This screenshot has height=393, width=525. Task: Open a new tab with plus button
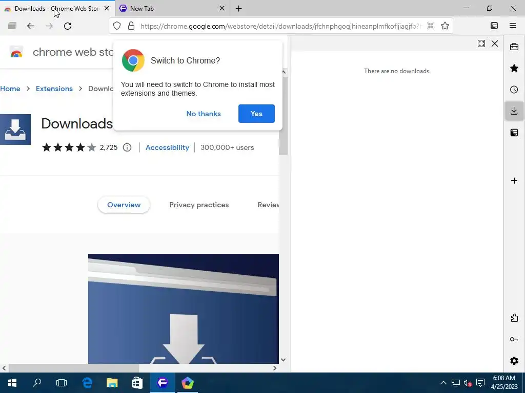(x=239, y=9)
